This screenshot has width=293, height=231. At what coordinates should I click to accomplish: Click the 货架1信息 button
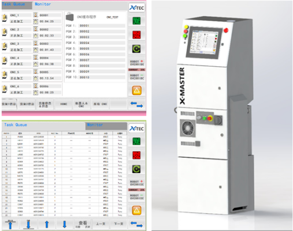click(9, 104)
